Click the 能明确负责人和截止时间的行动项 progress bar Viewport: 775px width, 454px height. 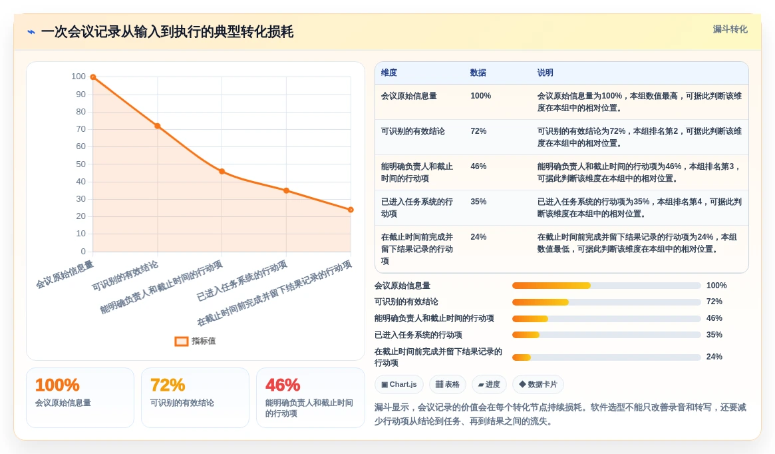coord(607,318)
